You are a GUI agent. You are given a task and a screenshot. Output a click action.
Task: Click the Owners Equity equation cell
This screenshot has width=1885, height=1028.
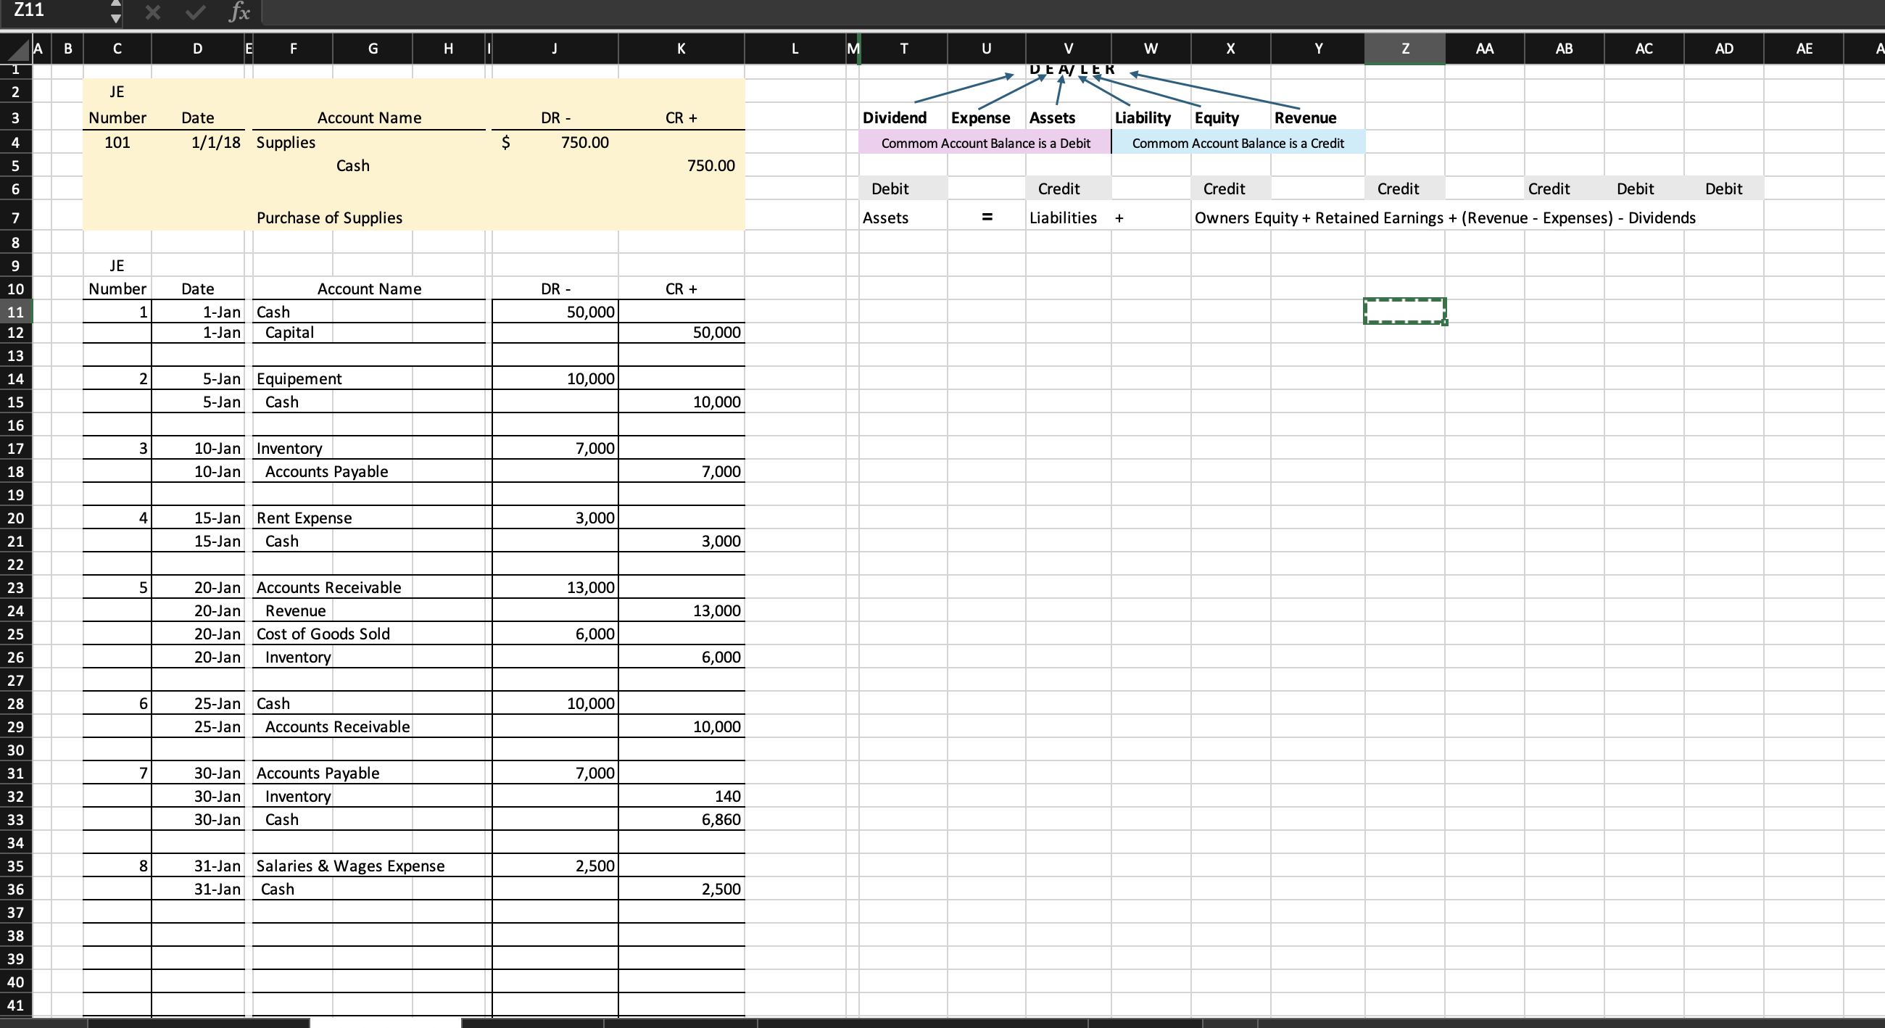(x=1230, y=218)
